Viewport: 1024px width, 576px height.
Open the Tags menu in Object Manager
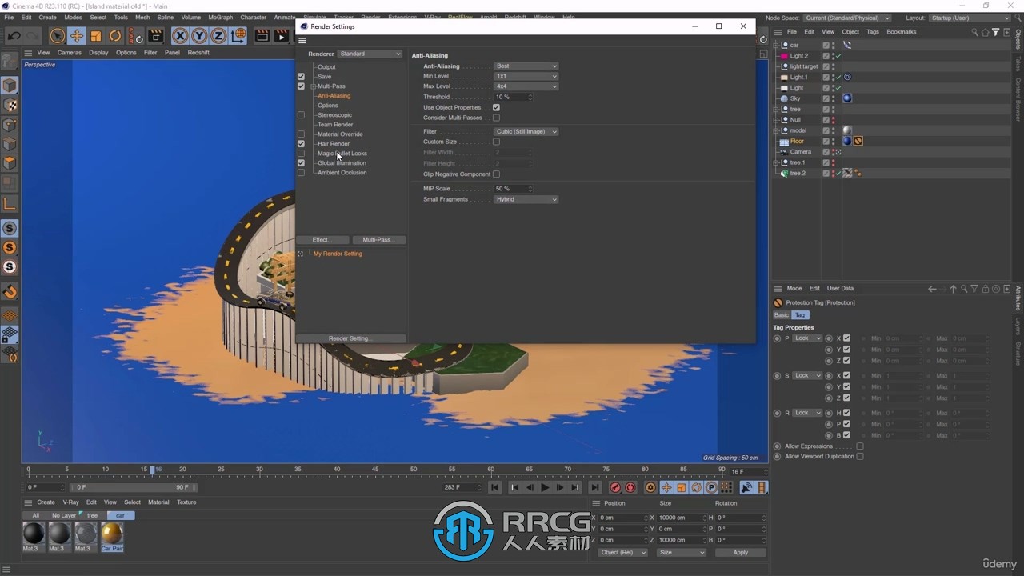[x=873, y=32]
